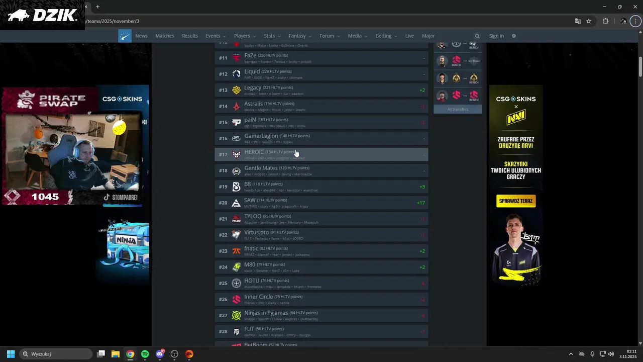Click the Ninja case ad thumbnail
This screenshot has height=362, width=643.
(124, 244)
